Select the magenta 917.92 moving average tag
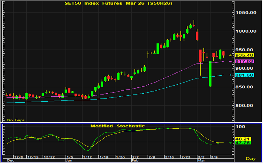 [244, 62]
